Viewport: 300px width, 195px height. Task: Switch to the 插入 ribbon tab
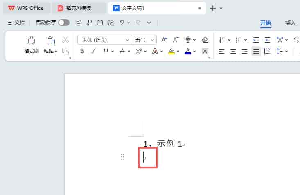coord(290,23)
